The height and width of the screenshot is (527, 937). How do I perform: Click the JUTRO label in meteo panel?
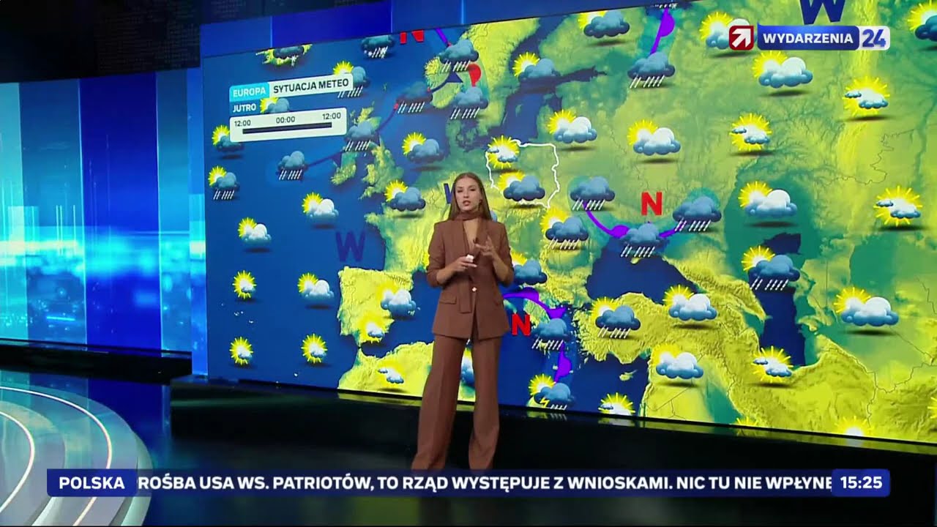tap(244, 108)
